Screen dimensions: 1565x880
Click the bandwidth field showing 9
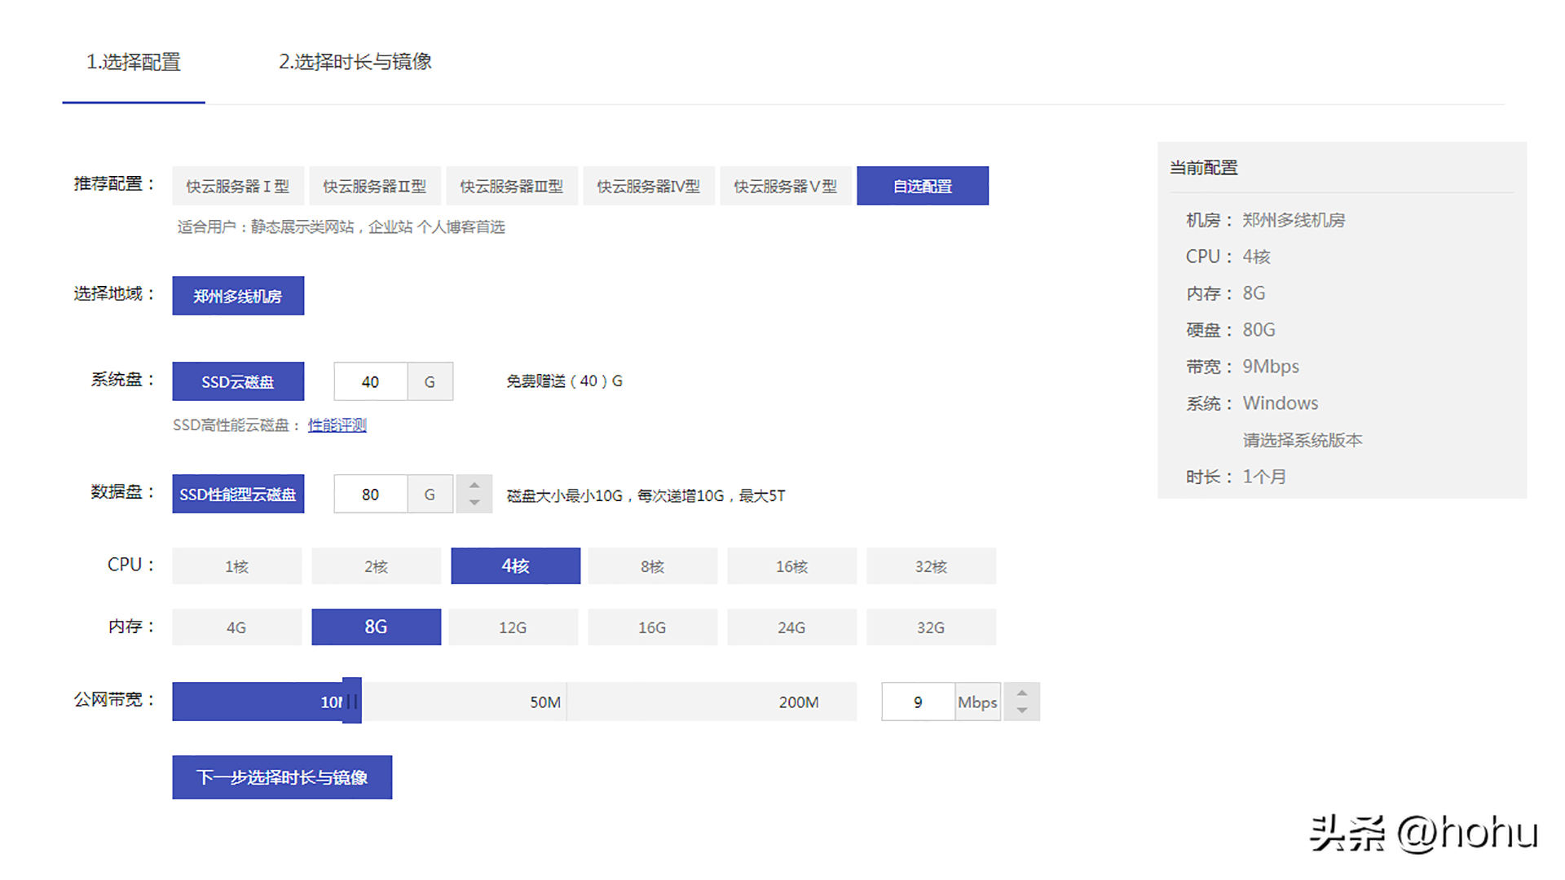[919, 702]
